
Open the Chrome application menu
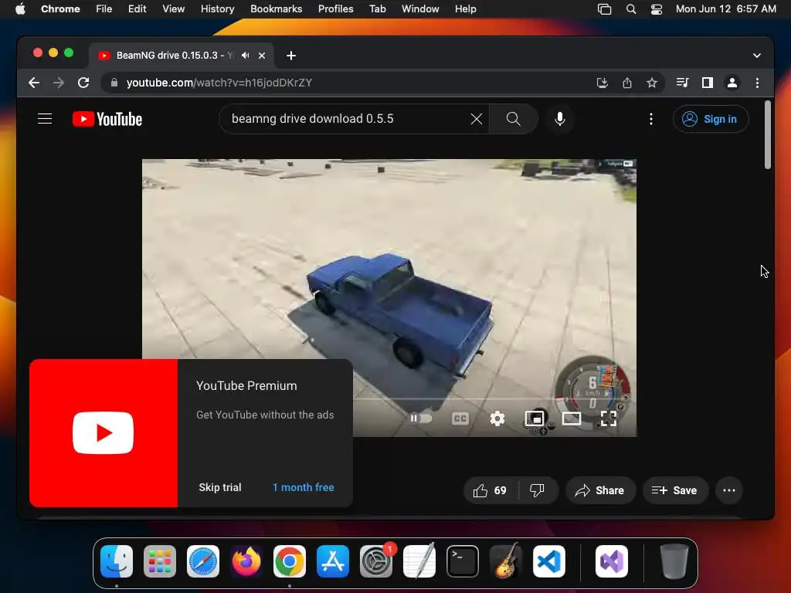click(x=60, y=9)
